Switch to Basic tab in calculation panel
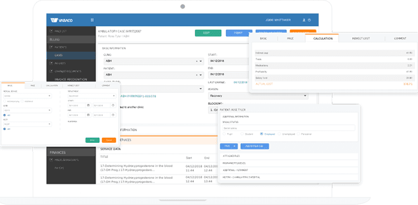Image resolution: width=418 pixels, height=205 pixels. [263, 38]
